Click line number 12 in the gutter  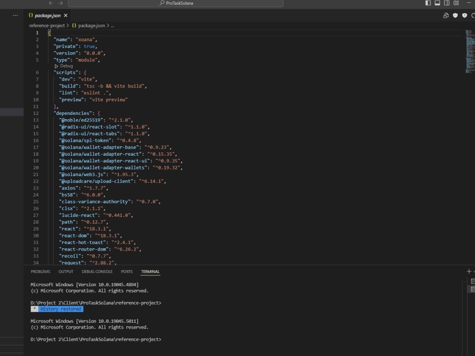click(36, 113)
